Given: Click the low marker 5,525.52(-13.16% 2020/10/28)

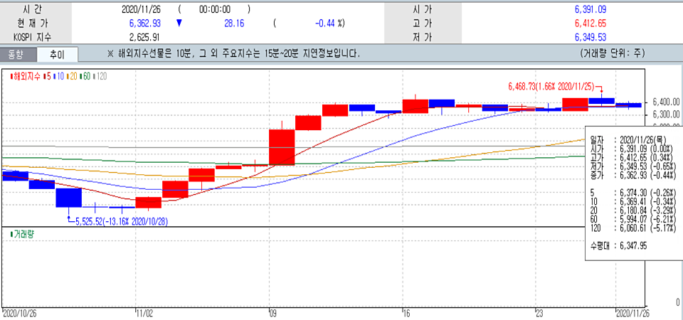Looking at the screenshot, I should tap(122, 222).
